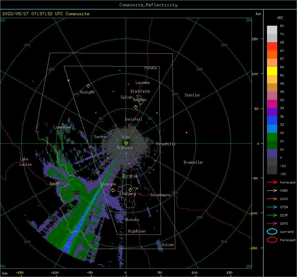
Task: Click the blue 36 dBZ color swatch
Action: pos(272,121)
